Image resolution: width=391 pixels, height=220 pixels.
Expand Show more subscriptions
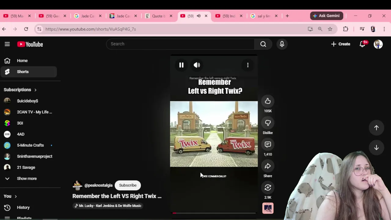pos(28,178)
